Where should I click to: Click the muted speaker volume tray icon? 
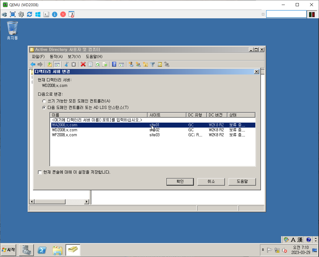tap(285, 250)
